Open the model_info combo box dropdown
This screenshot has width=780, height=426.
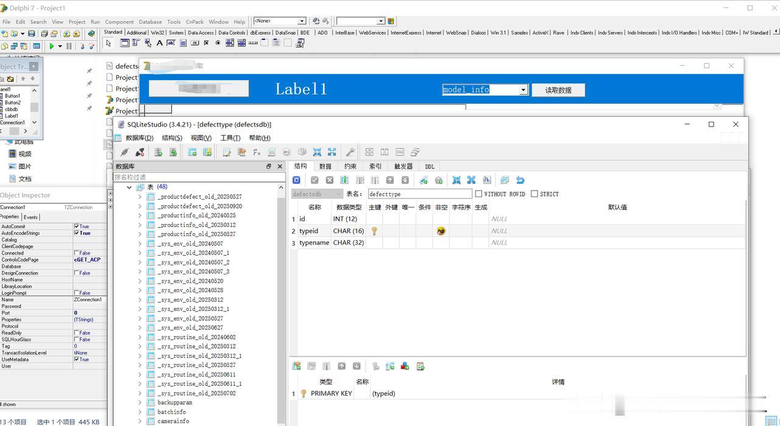pyautogui.click(x=523, y=90)
